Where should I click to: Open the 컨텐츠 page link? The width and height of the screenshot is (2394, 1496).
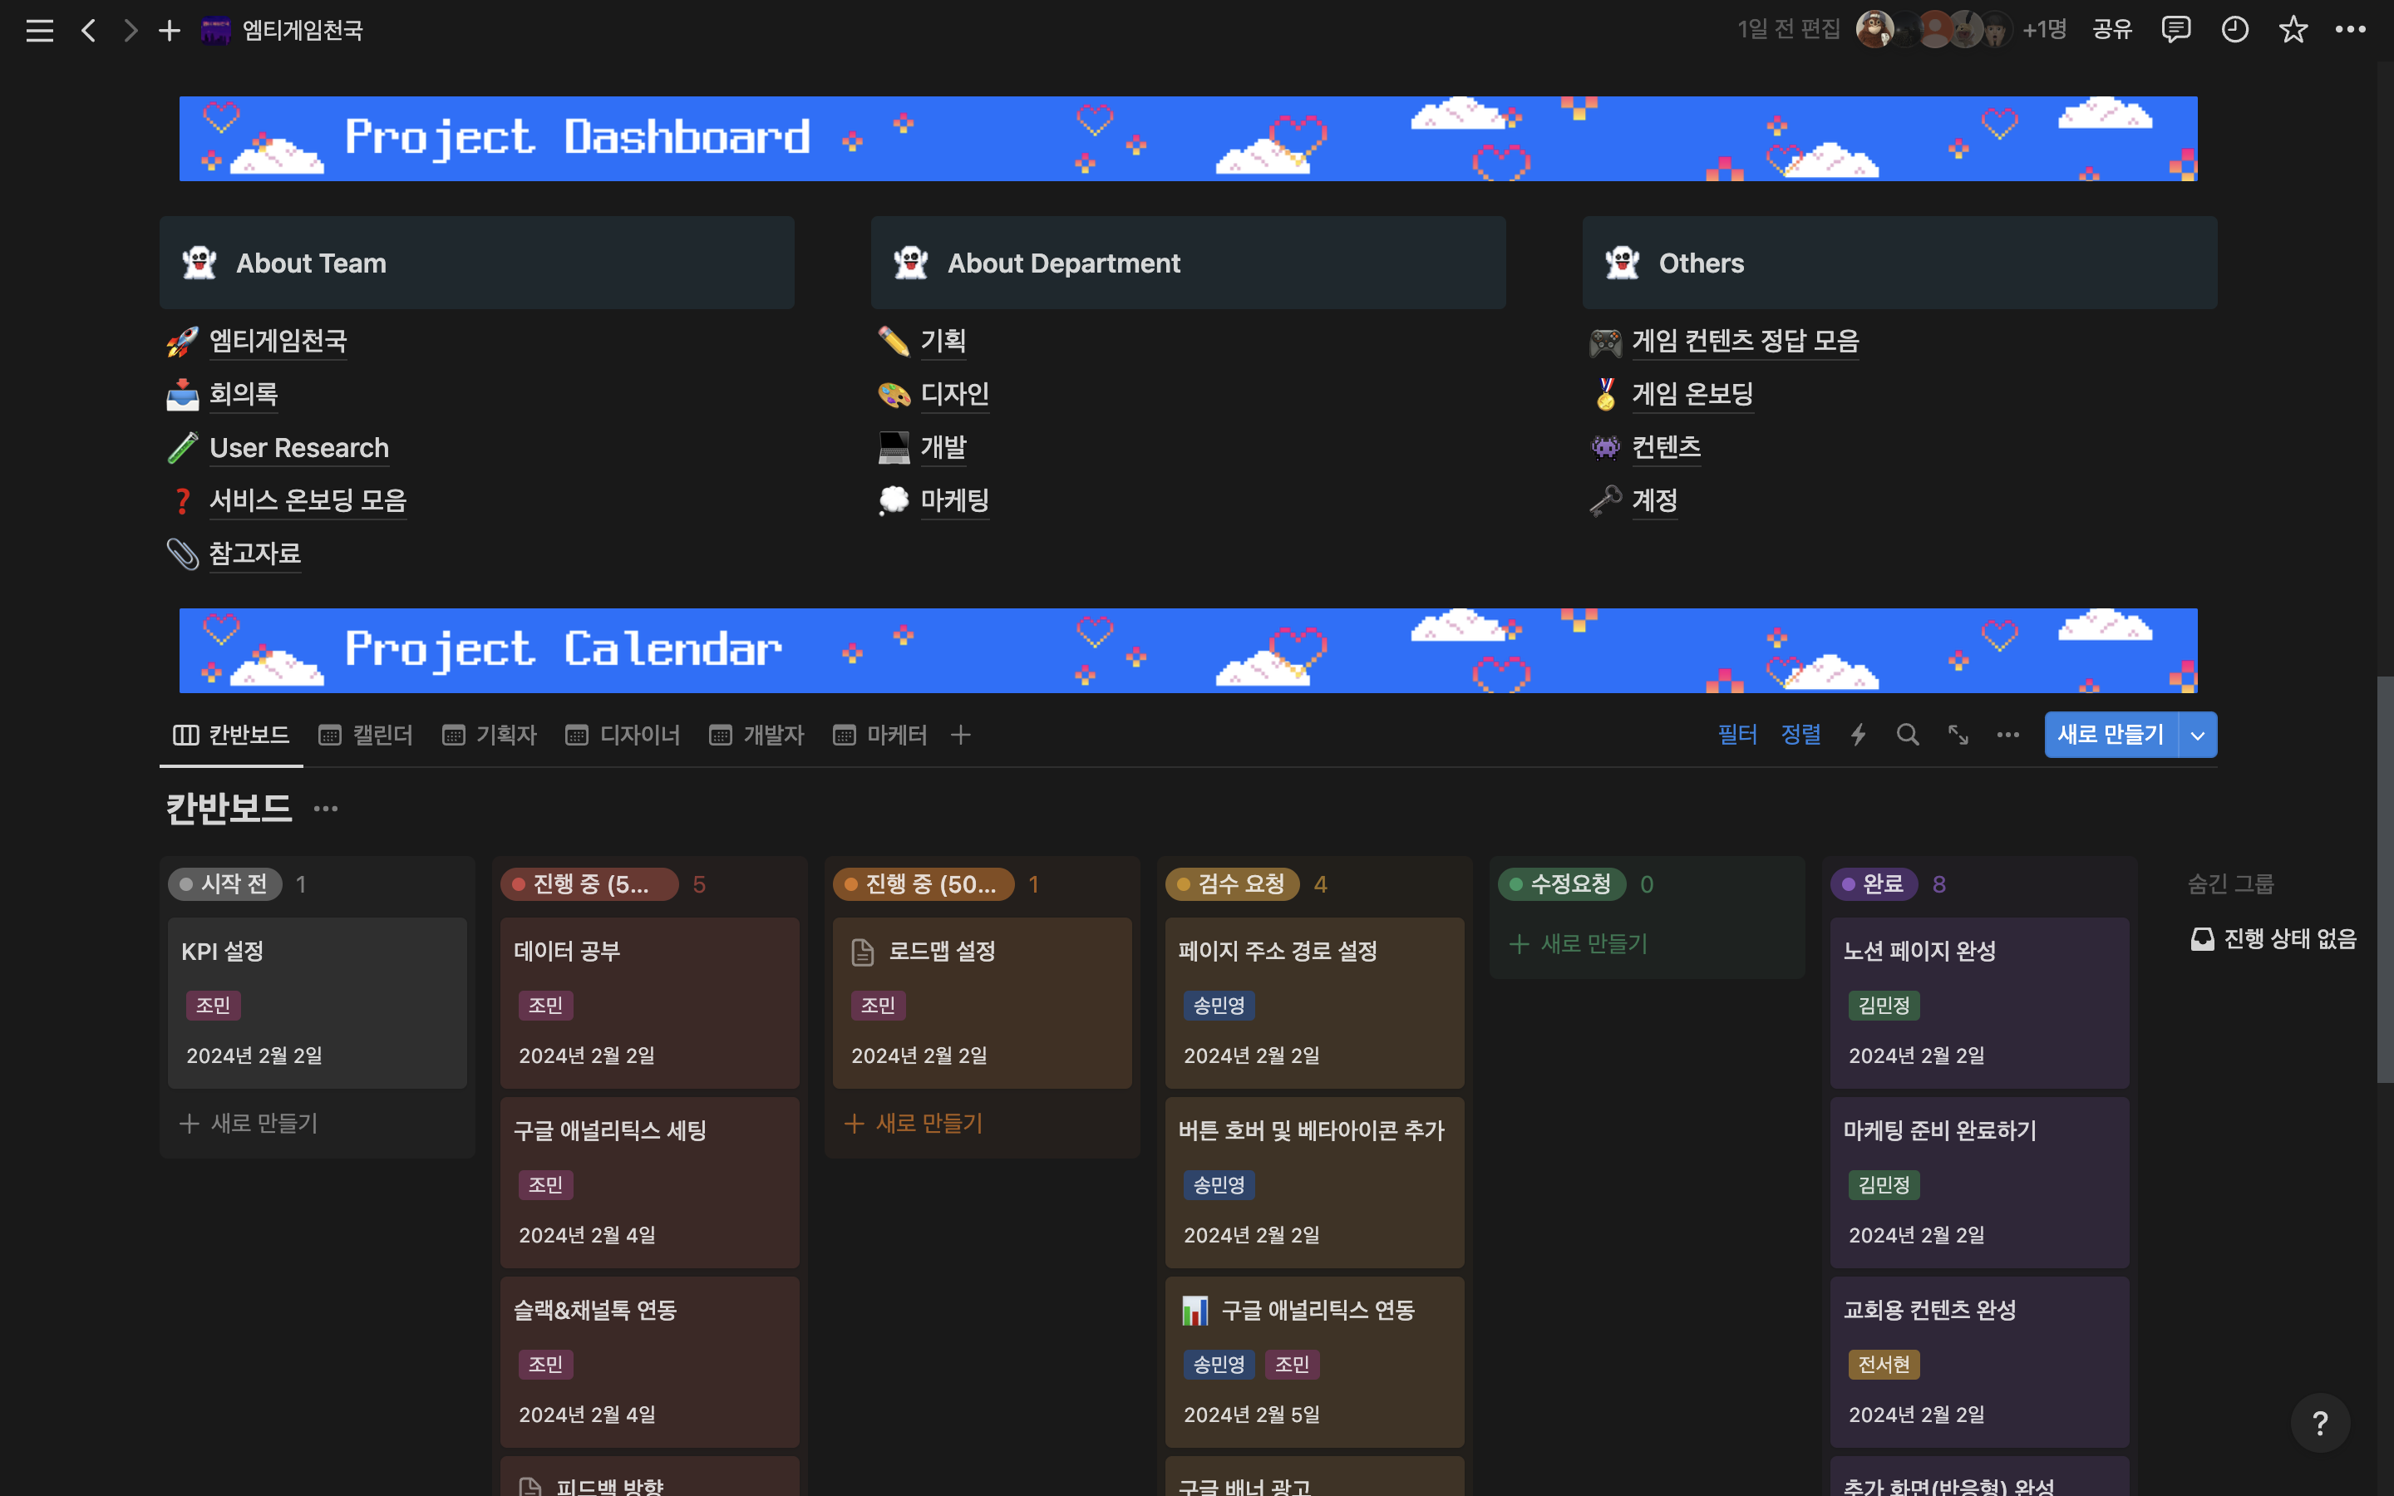(x=1666, y=448)
